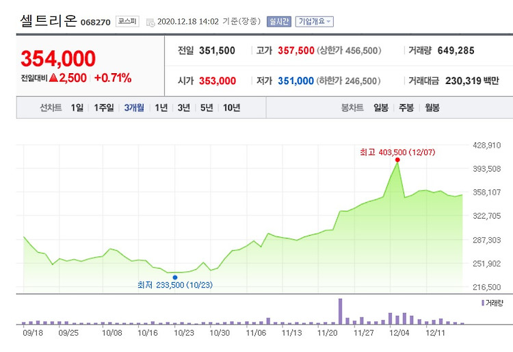The width and height of the screenshot is (513, 352).
Task: Open the 기업개요 dropdown
Action: (315, 22)
